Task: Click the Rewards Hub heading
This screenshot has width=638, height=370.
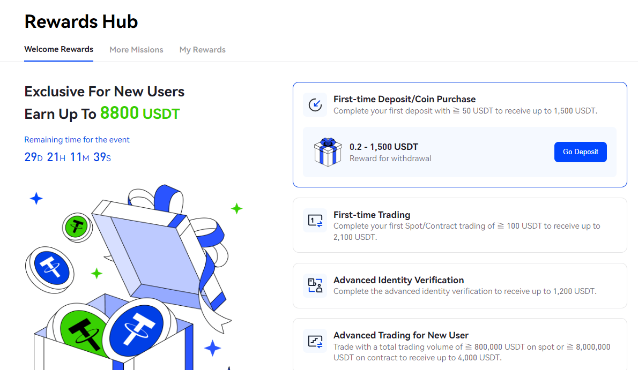Action: pyautogui.click(x=81, y=21)
